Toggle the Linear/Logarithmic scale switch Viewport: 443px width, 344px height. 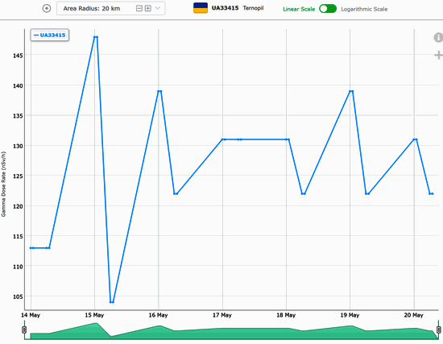pos(328,9)
